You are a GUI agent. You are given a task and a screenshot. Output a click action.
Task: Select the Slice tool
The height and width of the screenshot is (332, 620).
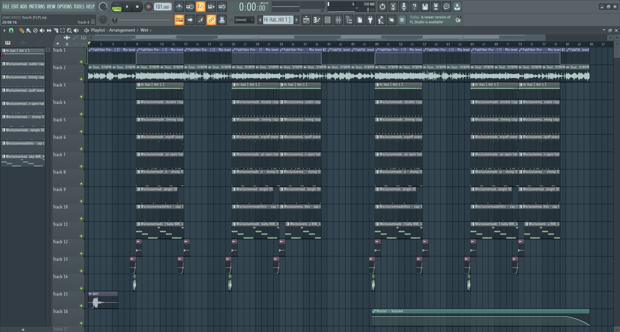coord(56,30)
